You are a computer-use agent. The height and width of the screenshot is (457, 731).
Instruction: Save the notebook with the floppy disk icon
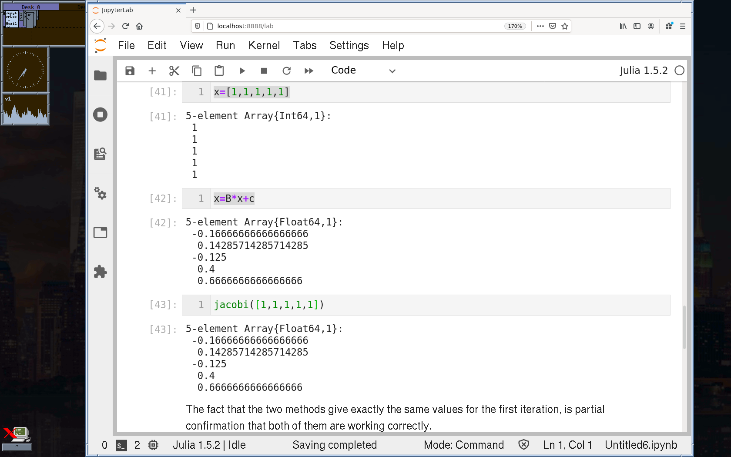pyautogui.click(x=130, y=71)
